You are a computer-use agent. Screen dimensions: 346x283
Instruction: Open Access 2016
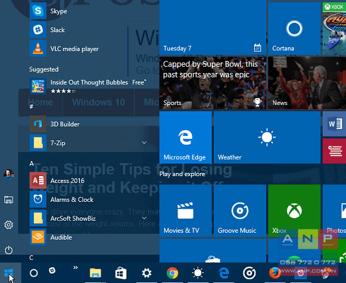(88, 180)
